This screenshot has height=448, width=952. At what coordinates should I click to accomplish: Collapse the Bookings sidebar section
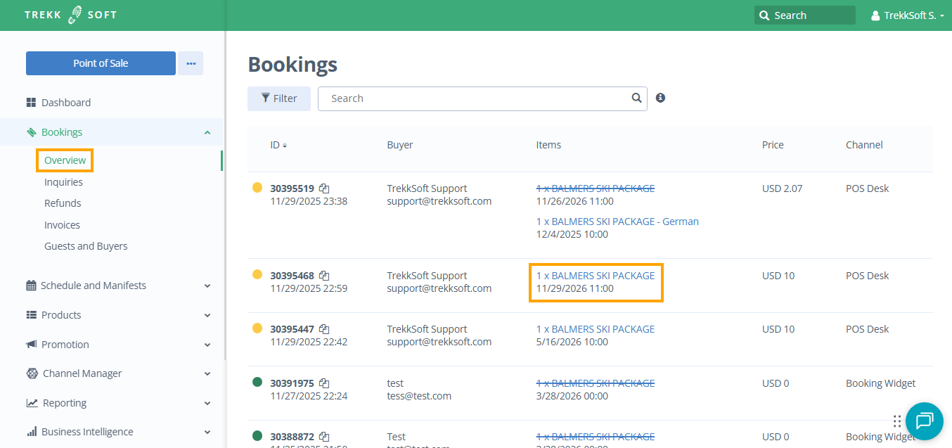(x=207, y=132)
